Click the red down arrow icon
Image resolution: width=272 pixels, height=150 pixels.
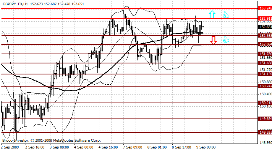point(214,40)
